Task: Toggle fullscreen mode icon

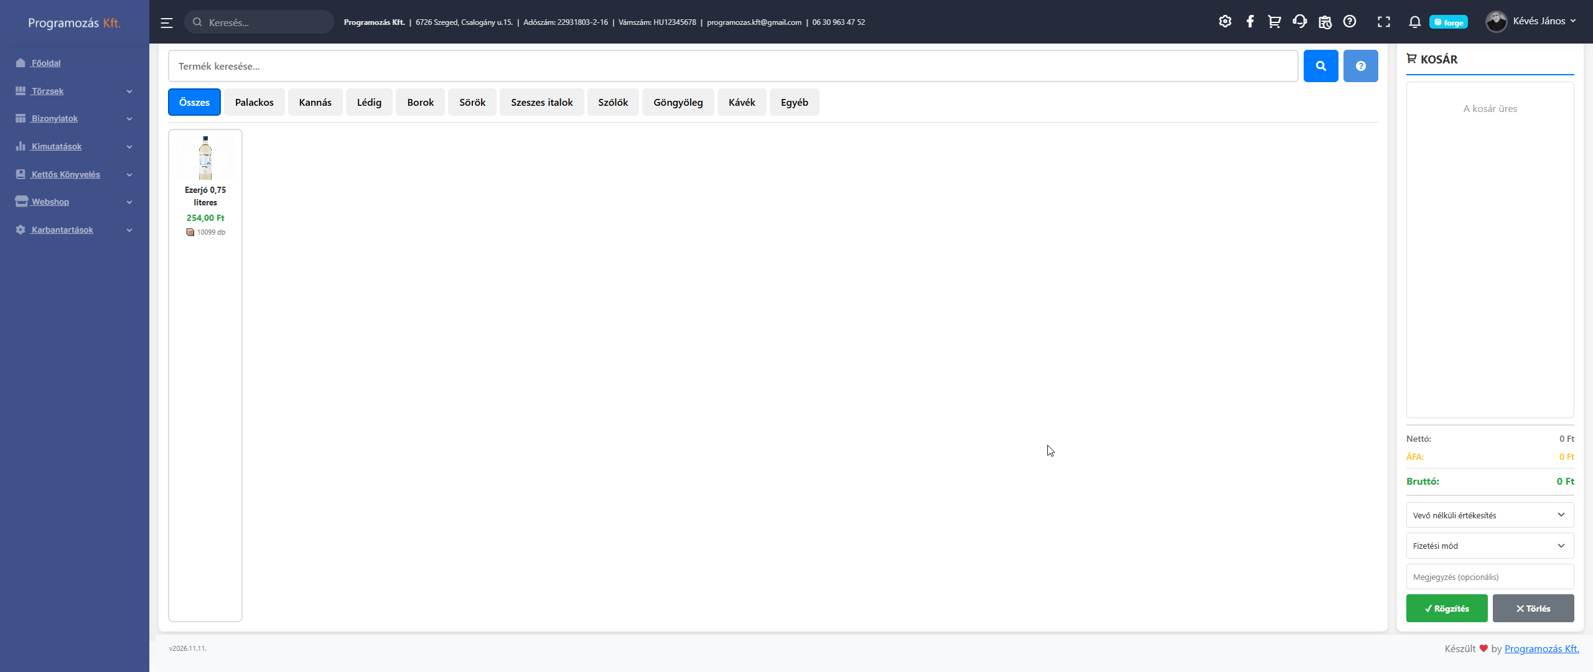Action: (x=1383, y=22)
